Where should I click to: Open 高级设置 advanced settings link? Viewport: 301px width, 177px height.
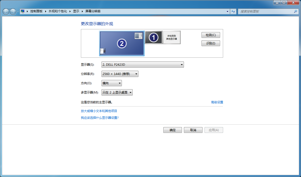[x=217, y=102]
